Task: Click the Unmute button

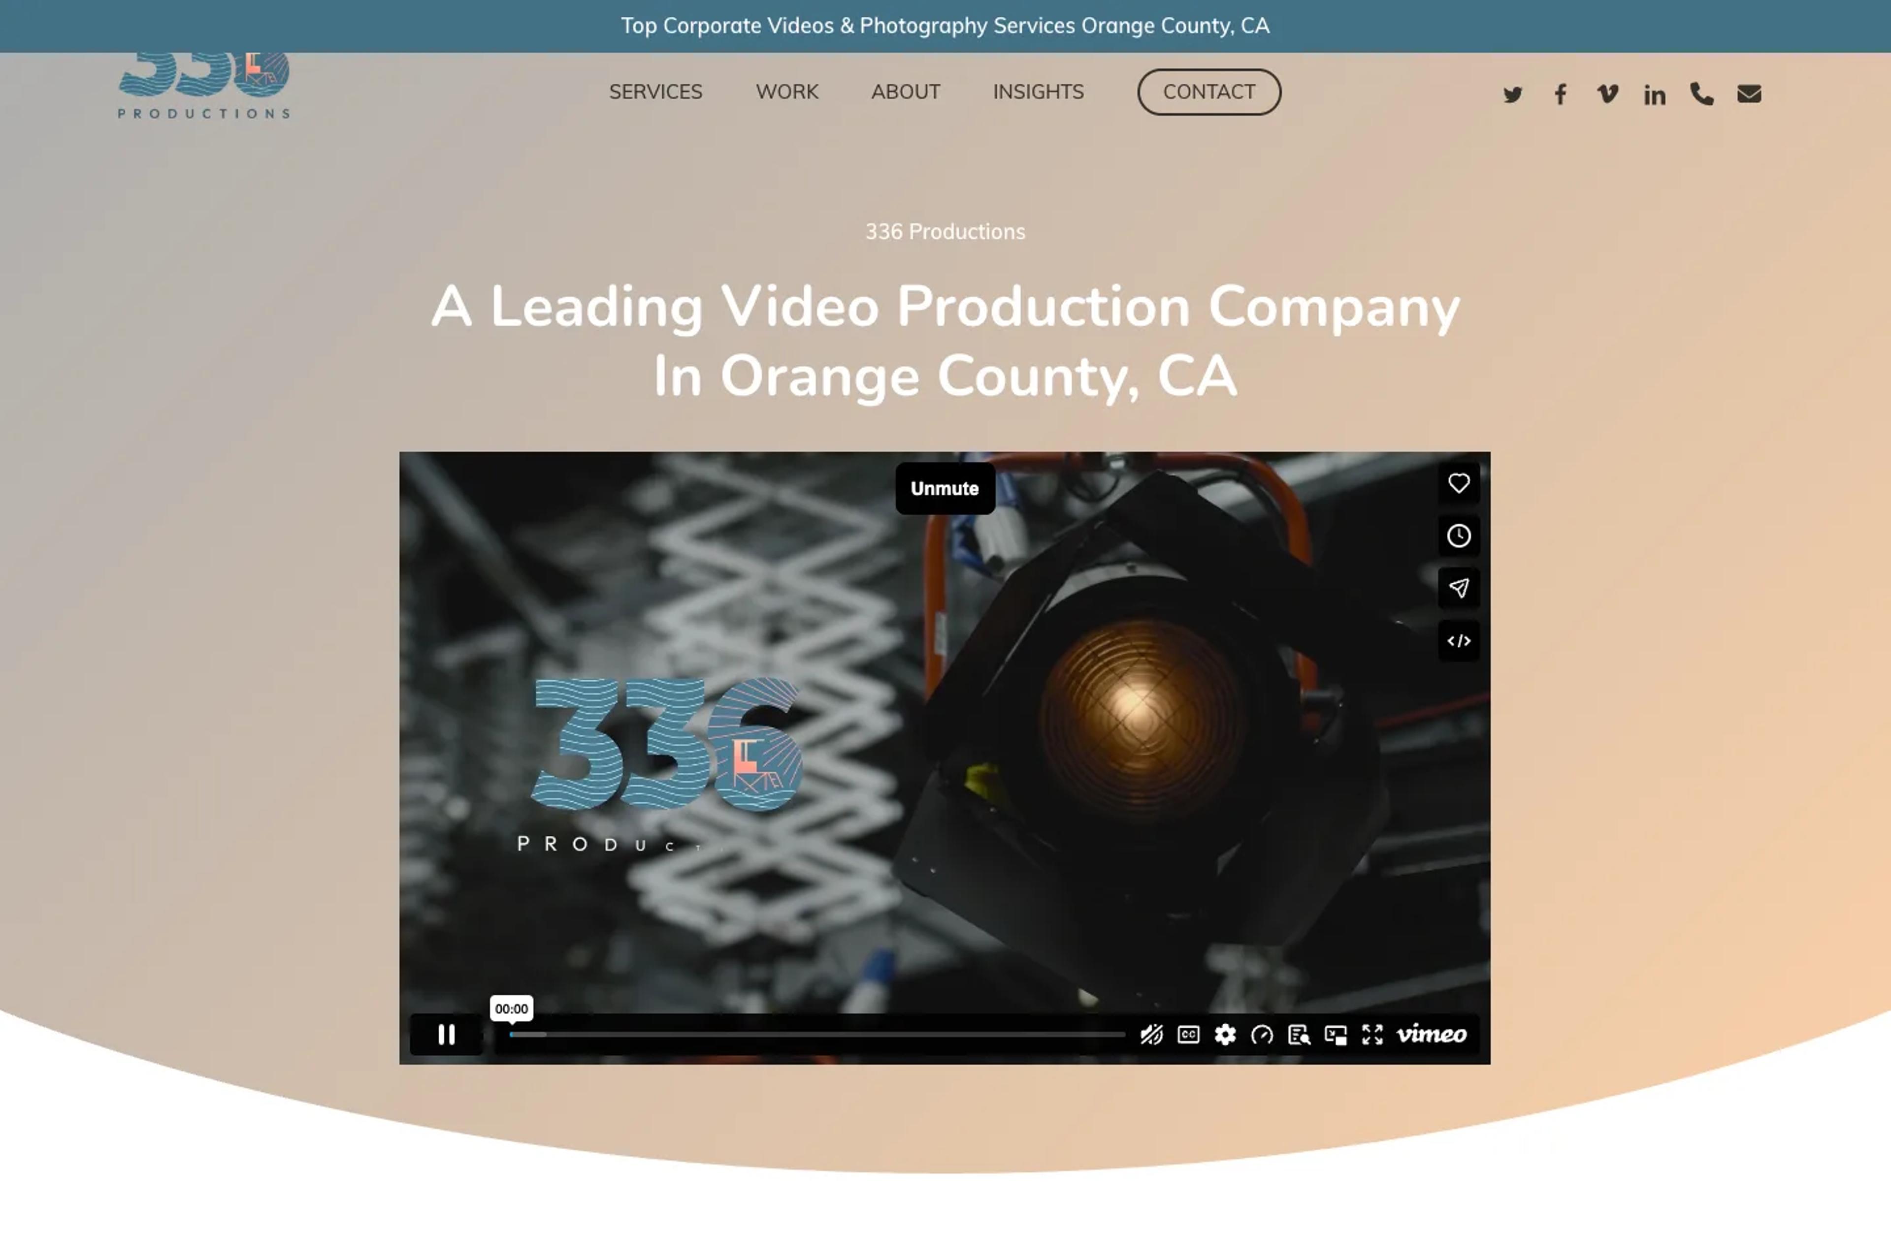Action: point(945,489)
